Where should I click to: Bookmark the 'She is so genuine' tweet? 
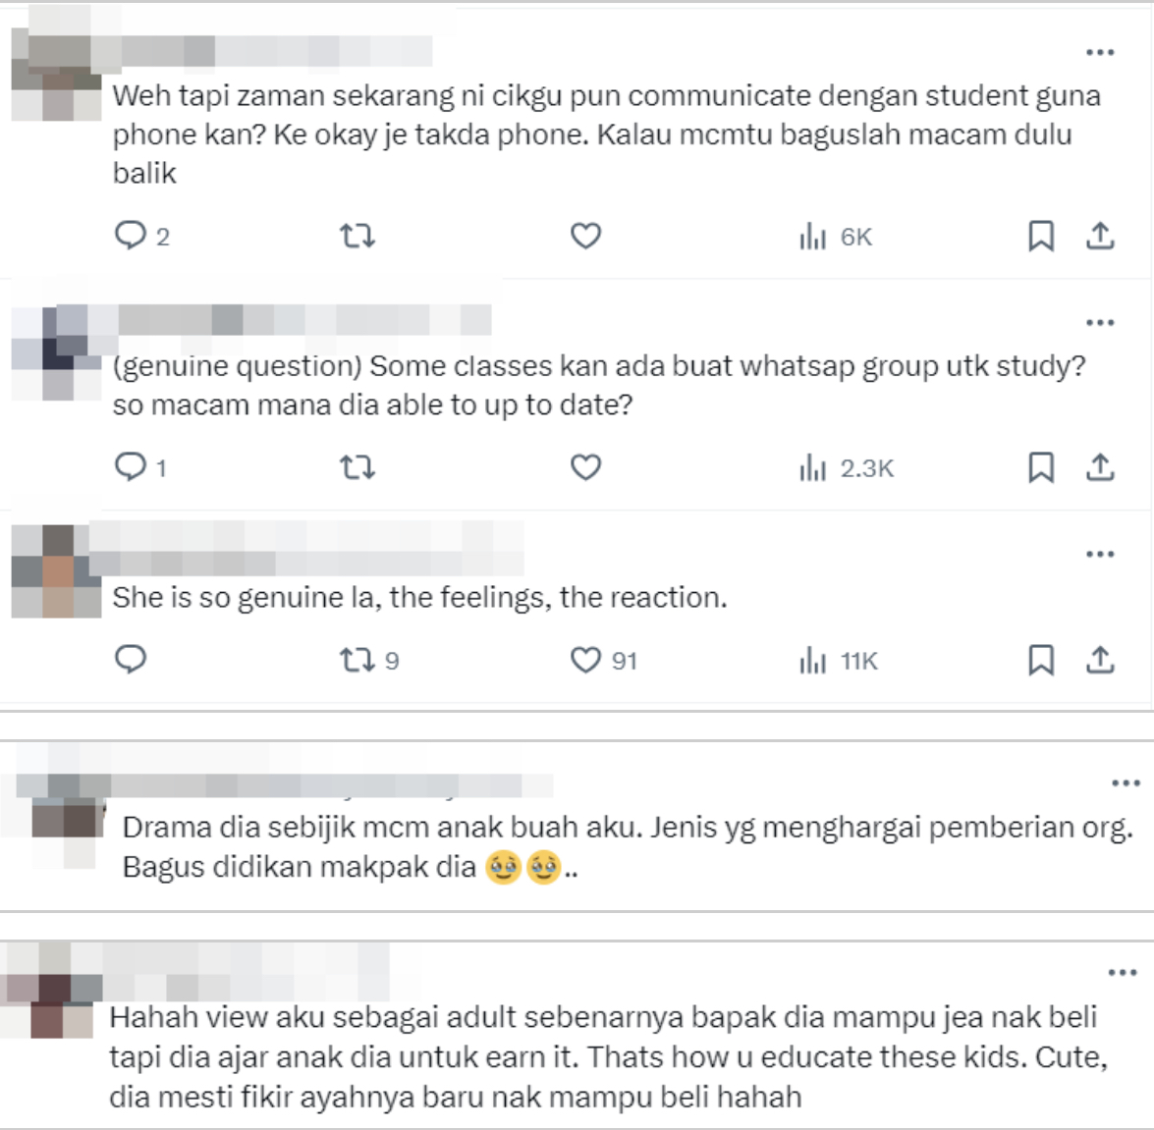click(1041, 660)
